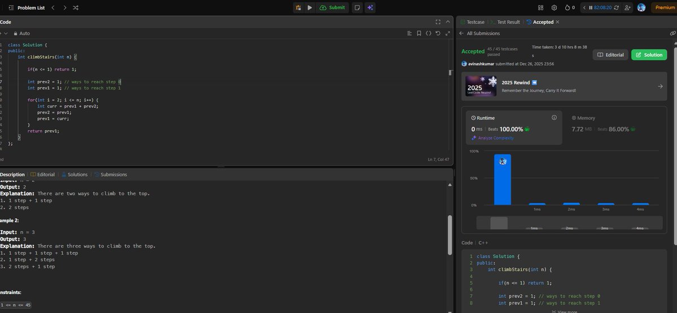Click the Premium button
The image size is (677, 313).
[x=664, y=7]
